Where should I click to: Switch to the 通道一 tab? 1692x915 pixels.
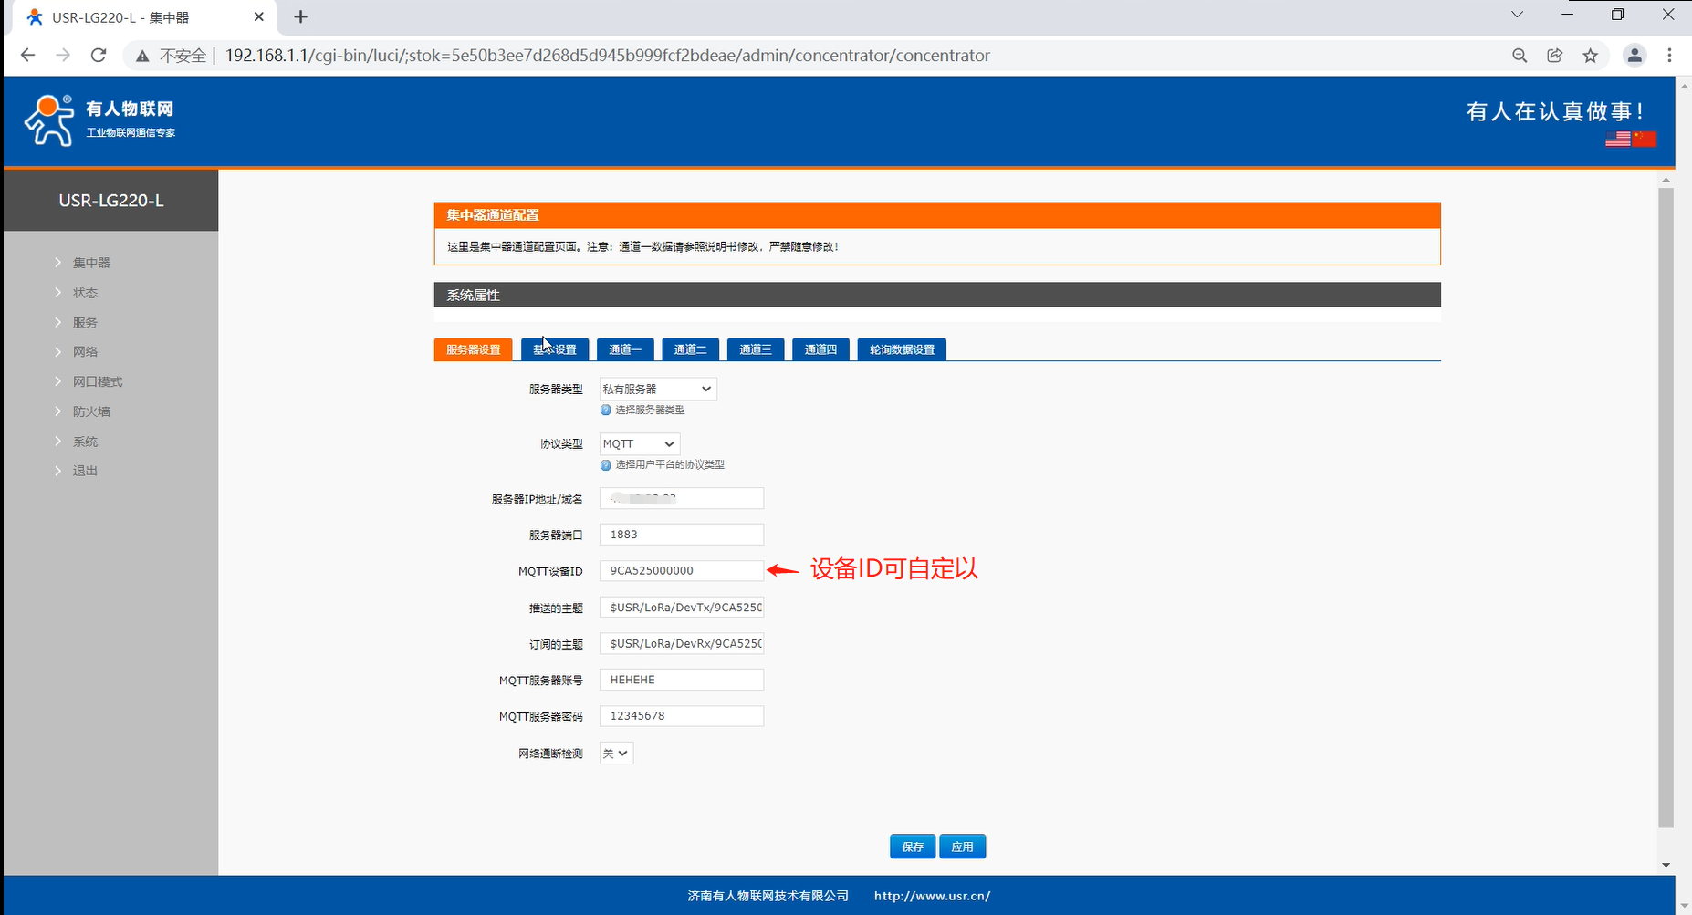click(625, 349)
